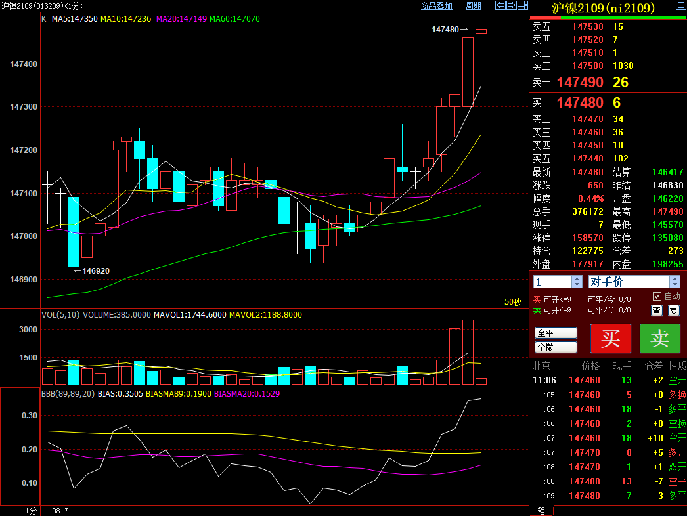
Task: Click the 持仓 value 122775
Action: point(588,251)
